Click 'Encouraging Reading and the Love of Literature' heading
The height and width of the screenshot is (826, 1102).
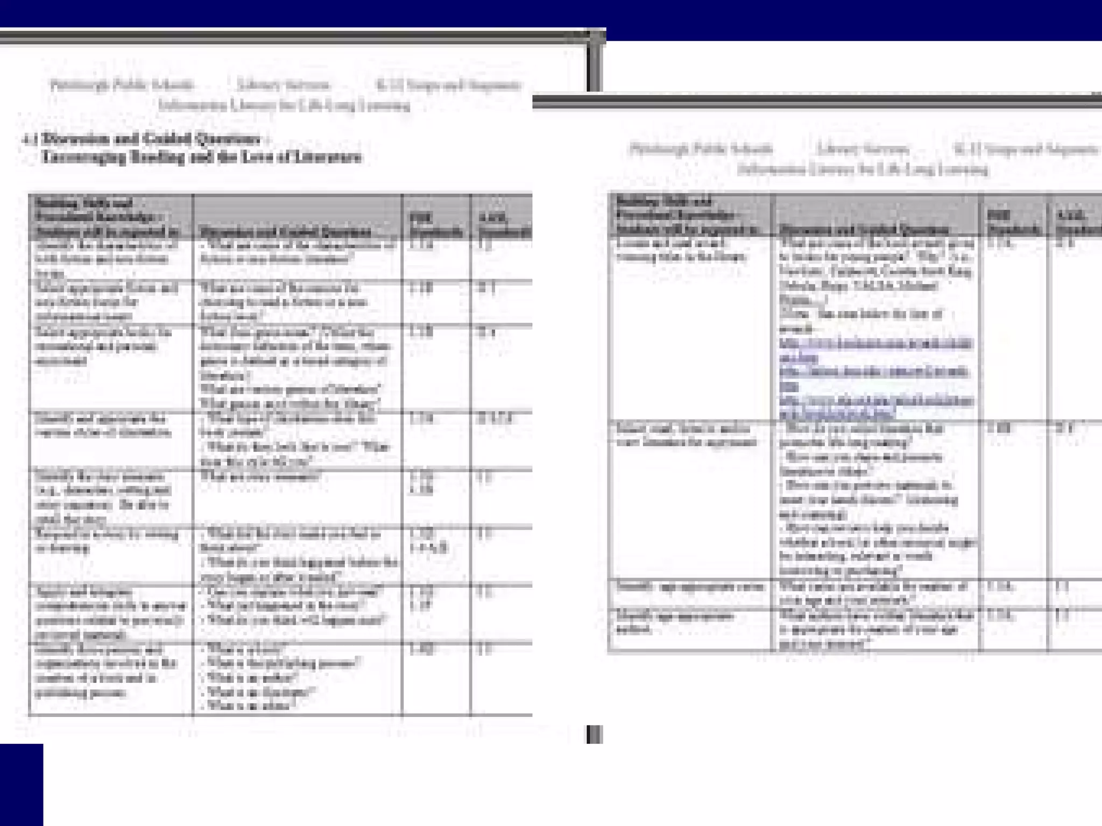[x=202, y=158]
